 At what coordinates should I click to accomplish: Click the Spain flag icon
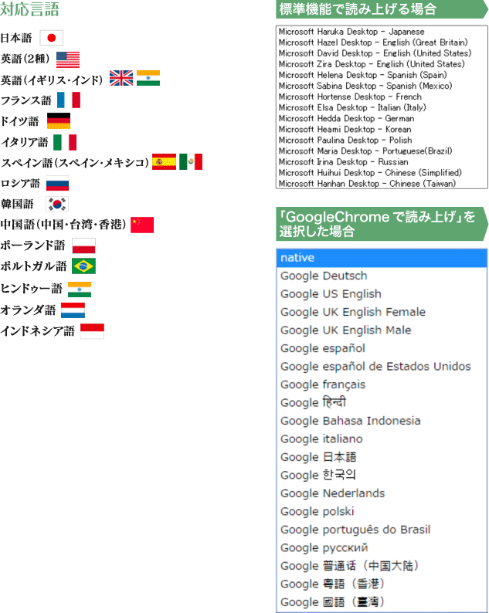pos(164,162)
